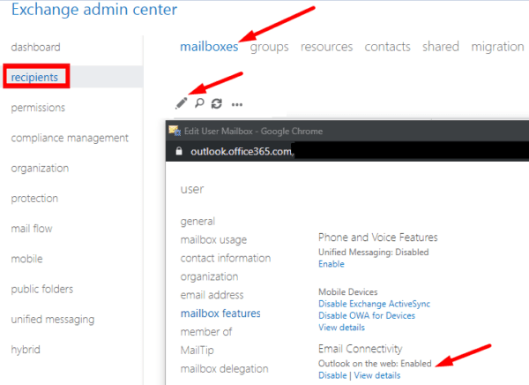Click Disable OWA for Devices link
The height and width of the screenshot is (385, 529).
coord(367,316)
